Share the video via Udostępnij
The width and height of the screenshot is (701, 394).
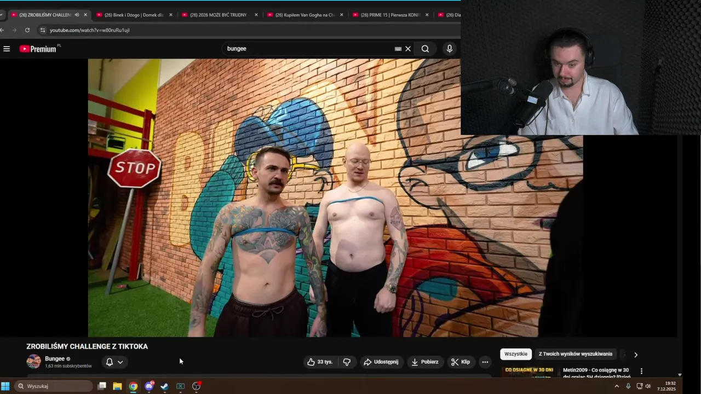(x=381, y=362)
